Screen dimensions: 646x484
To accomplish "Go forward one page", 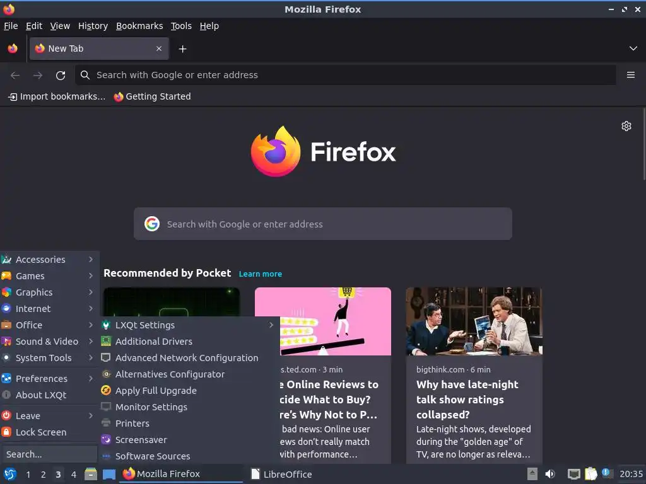I will click(x=38, y=76).
